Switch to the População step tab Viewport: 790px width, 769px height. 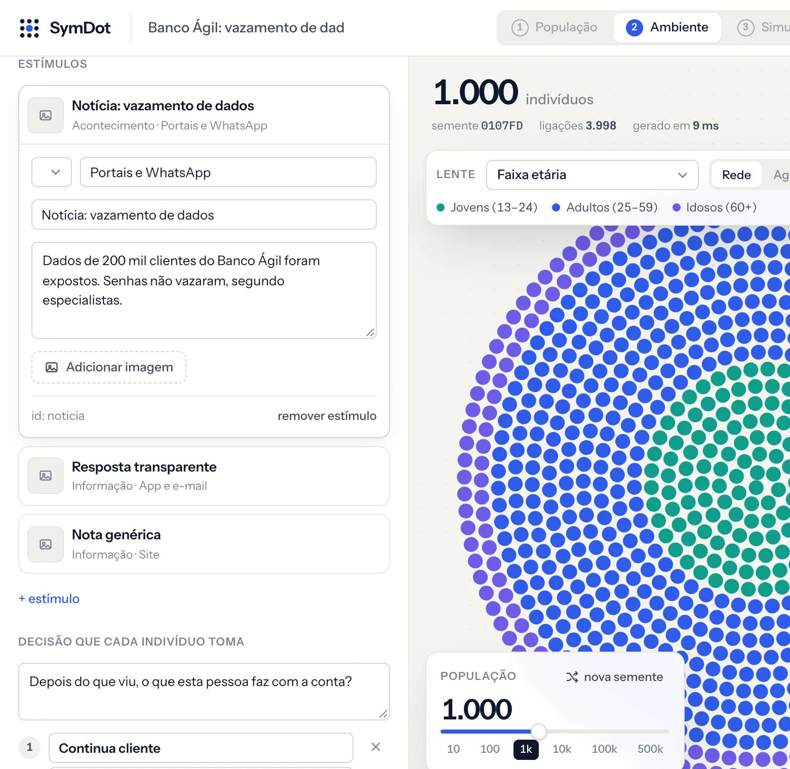555,27
